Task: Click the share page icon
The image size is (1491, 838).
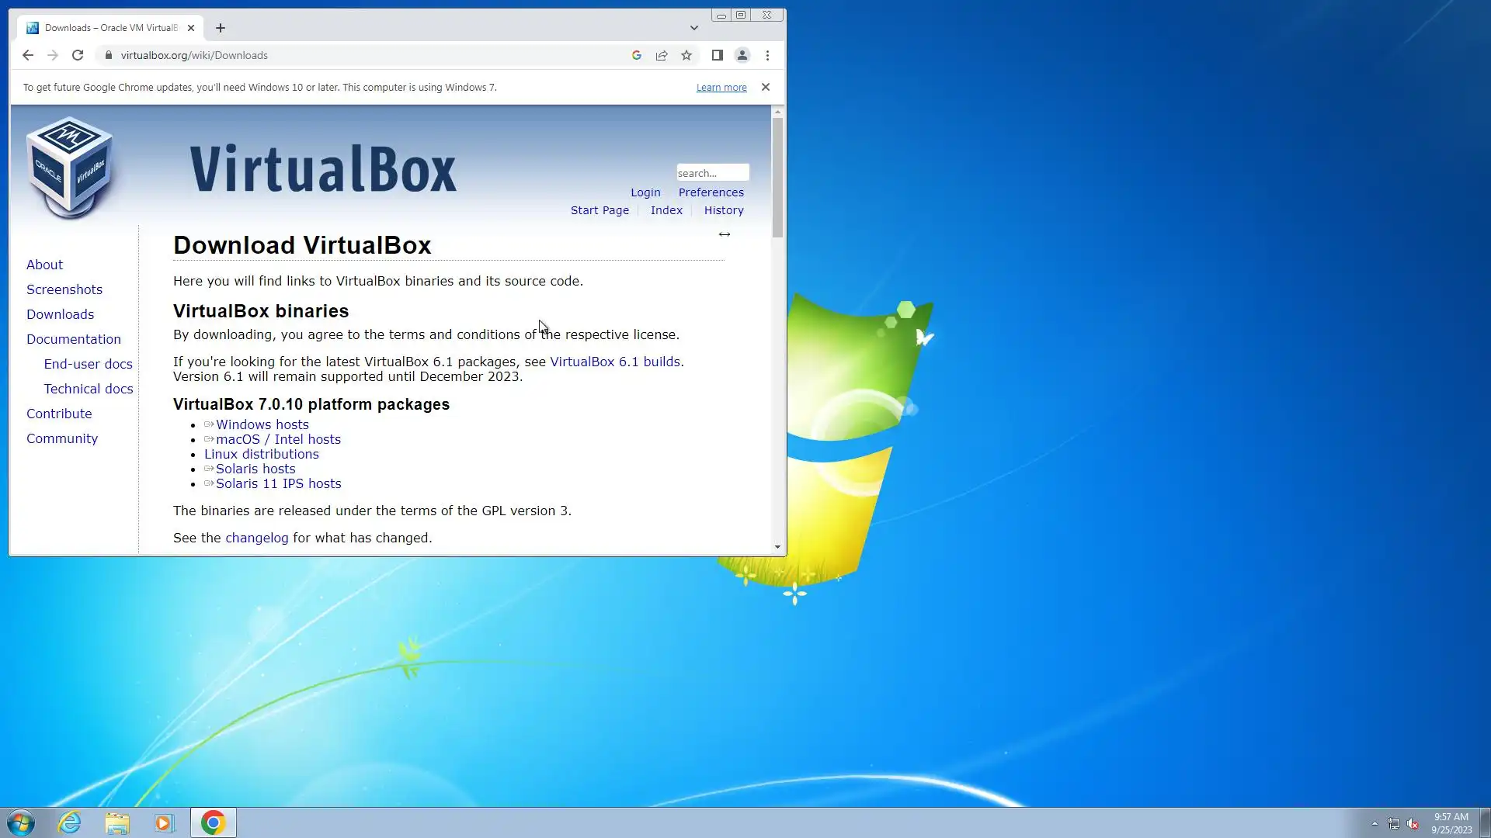Action: [662, 55]
